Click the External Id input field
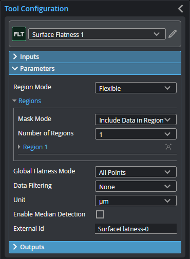 click(136, 229)
